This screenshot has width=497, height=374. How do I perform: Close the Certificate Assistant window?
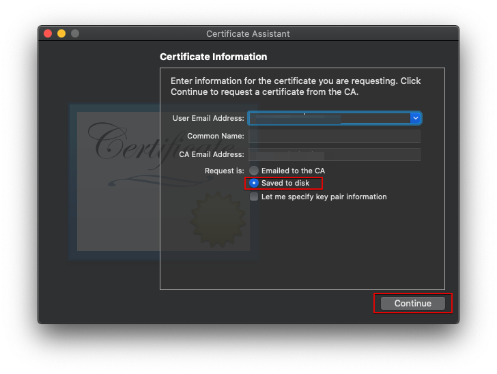point(48,33)
